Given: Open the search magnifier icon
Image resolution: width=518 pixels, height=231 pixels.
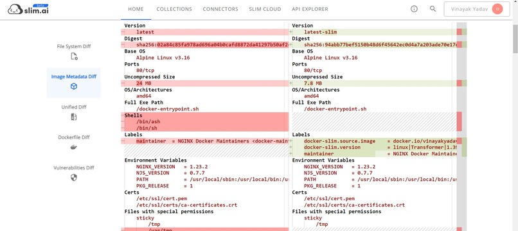Looking at the screenshot, I should coord(433,9).
